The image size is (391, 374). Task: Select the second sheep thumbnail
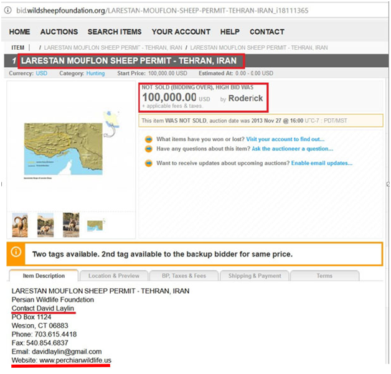[45, 225]
